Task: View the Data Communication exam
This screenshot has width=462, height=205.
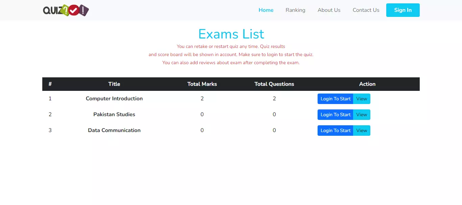Action: [x=362, y=130]
